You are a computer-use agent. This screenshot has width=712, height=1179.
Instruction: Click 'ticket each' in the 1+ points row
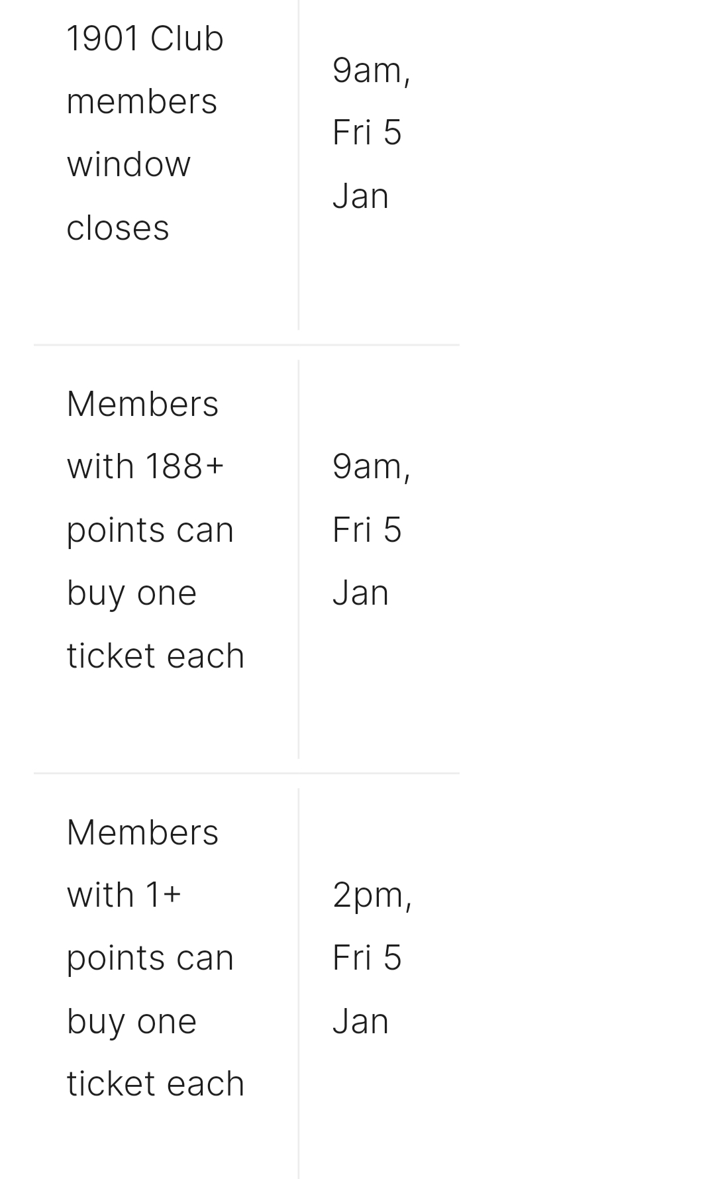pos(156,1084)
